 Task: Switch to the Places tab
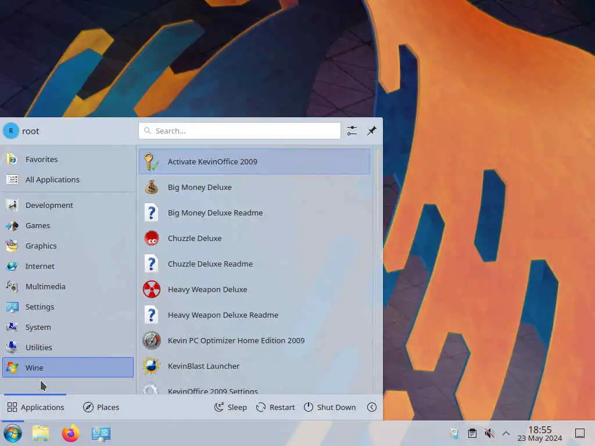(101, 407)
